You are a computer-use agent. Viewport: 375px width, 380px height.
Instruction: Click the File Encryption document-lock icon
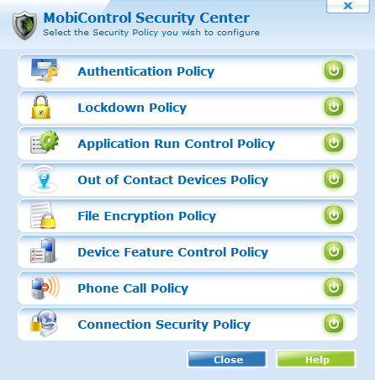coord(43,215)
